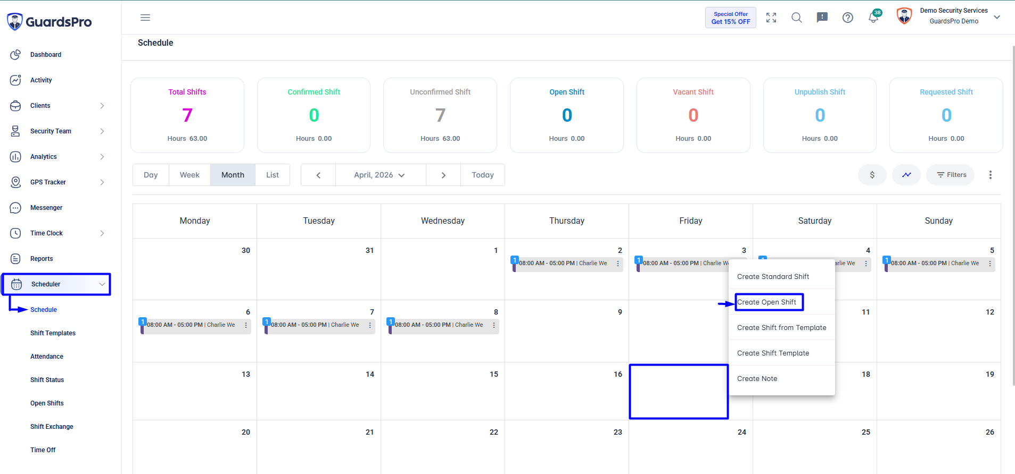Choose Create Shift Template
Viewport: 1015px width, 474px height.
tap(781, 353)
